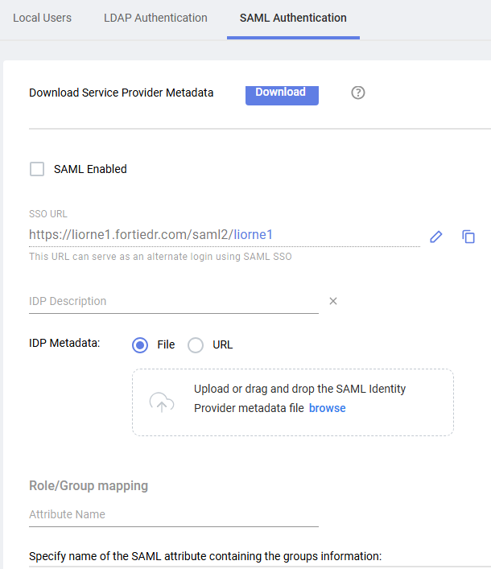Click into the Attribute Name field

tap(173, 514)
